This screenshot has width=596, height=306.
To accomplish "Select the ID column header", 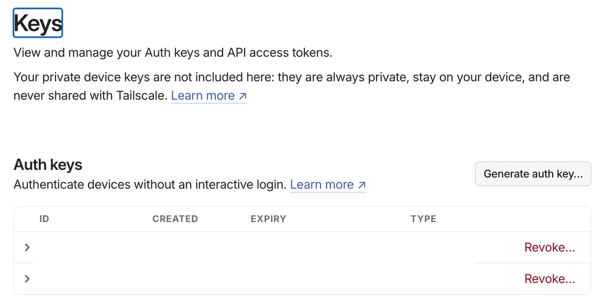I will click(44, 219).
